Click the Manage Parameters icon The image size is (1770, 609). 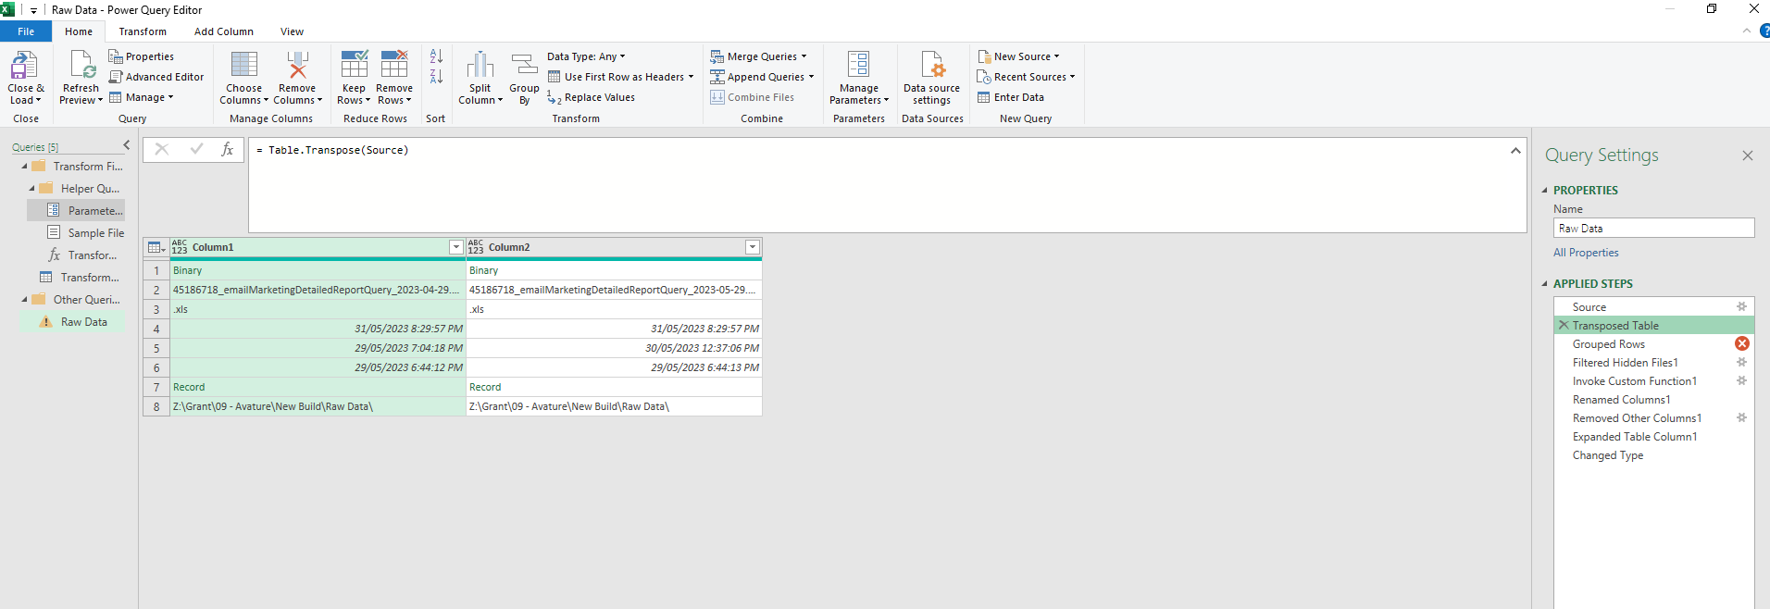858,65
